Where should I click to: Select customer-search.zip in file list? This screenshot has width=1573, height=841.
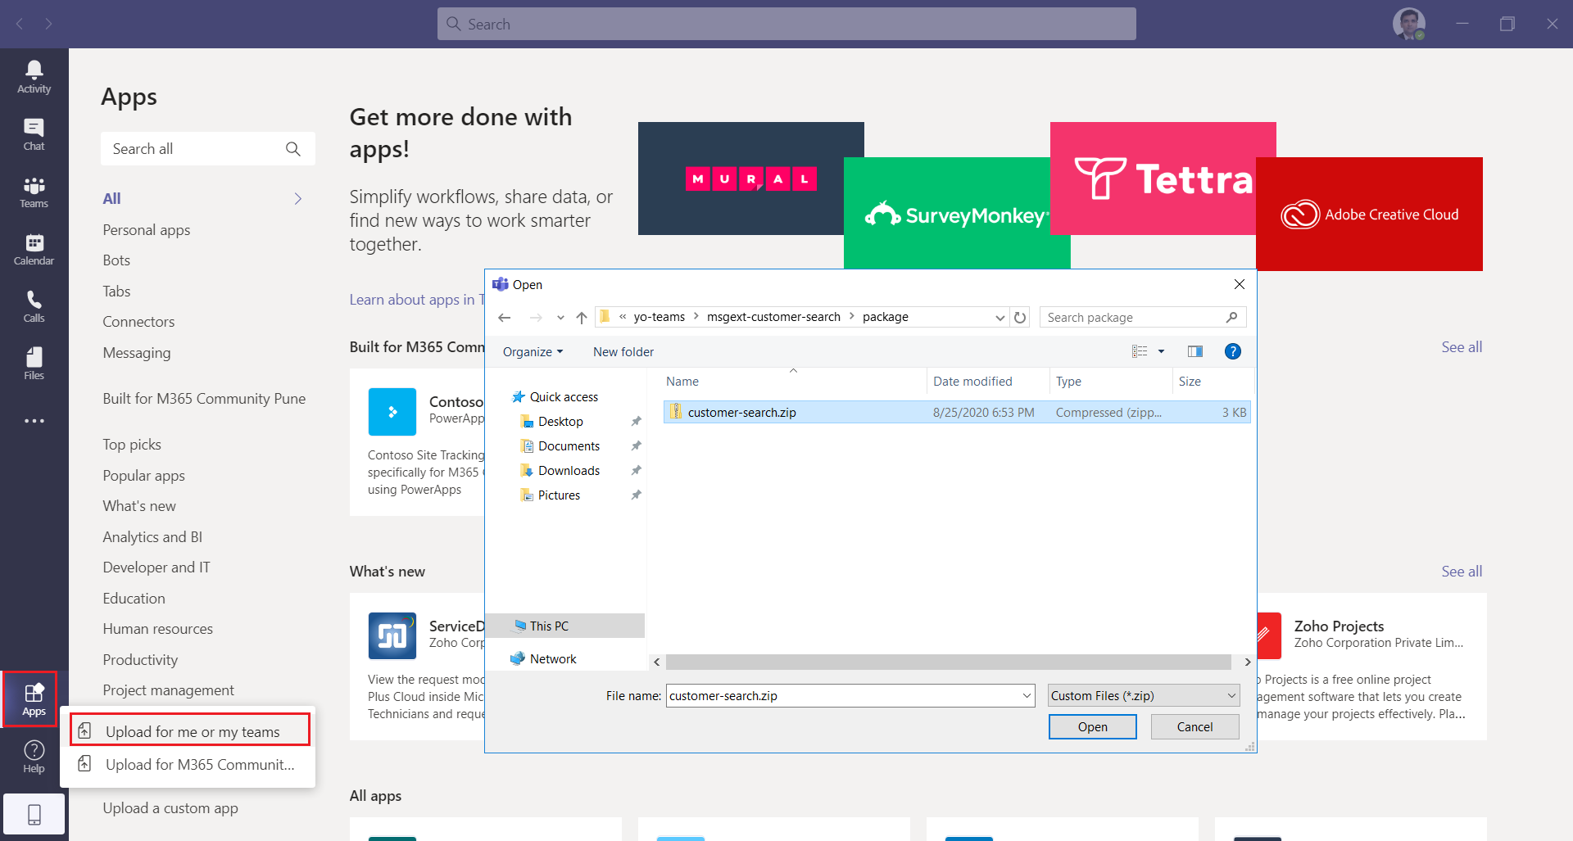741,413
